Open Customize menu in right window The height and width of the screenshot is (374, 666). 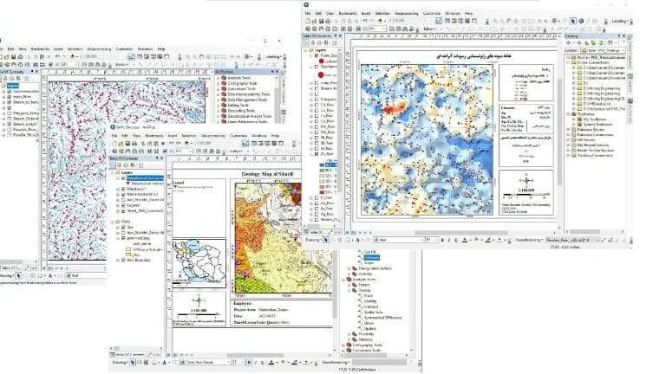pos(432,13)
